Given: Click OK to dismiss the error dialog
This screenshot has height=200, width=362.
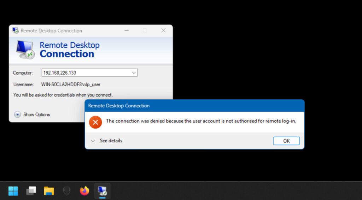Looking at the screenshot, I should (x=286, y=141).
